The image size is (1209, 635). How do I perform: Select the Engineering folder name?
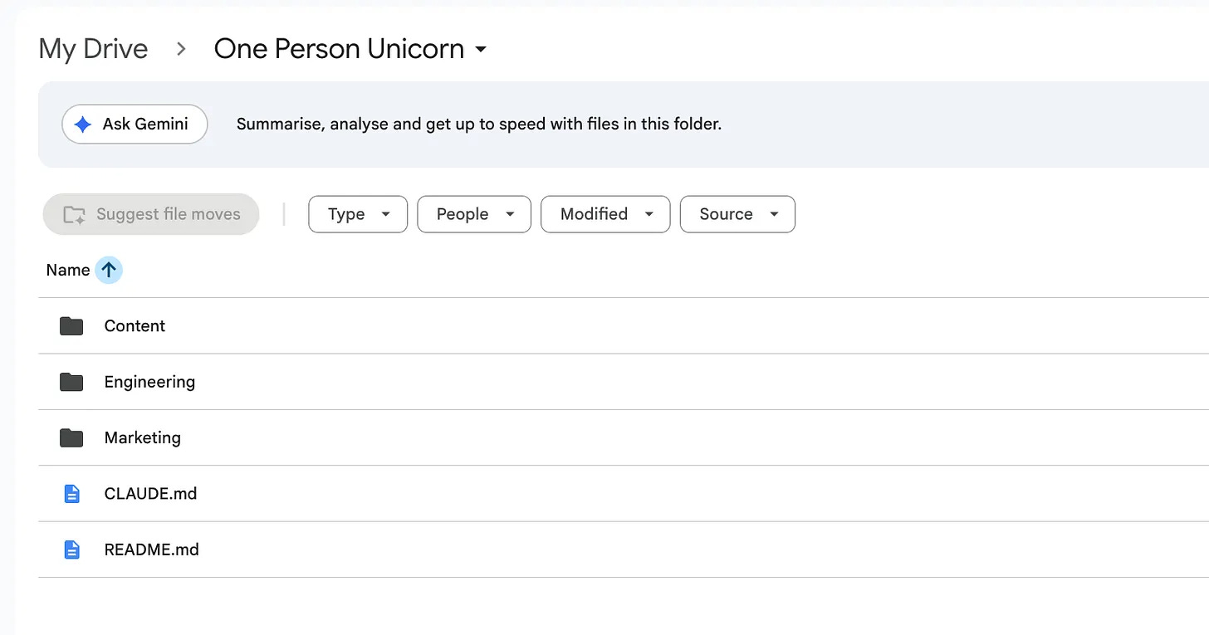coord(149,382)
